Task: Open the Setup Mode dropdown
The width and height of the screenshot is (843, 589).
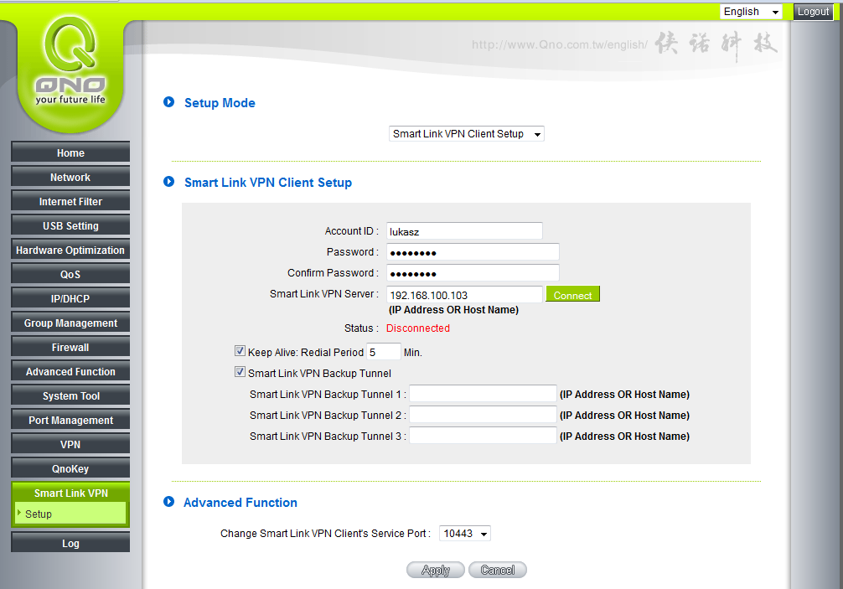Action: [466, 134]
